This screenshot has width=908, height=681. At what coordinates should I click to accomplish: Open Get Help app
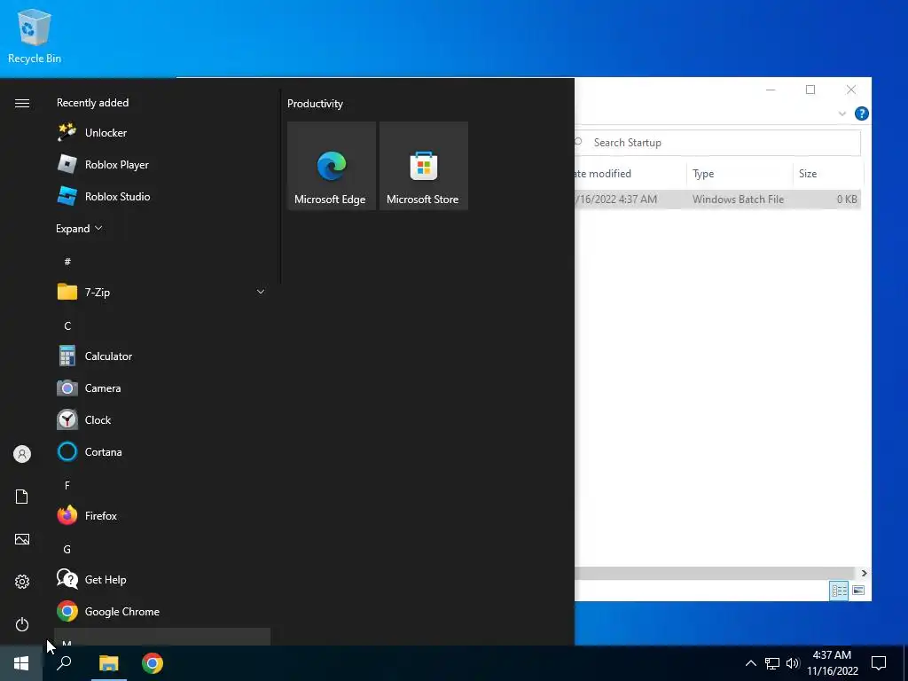point(162,579)
